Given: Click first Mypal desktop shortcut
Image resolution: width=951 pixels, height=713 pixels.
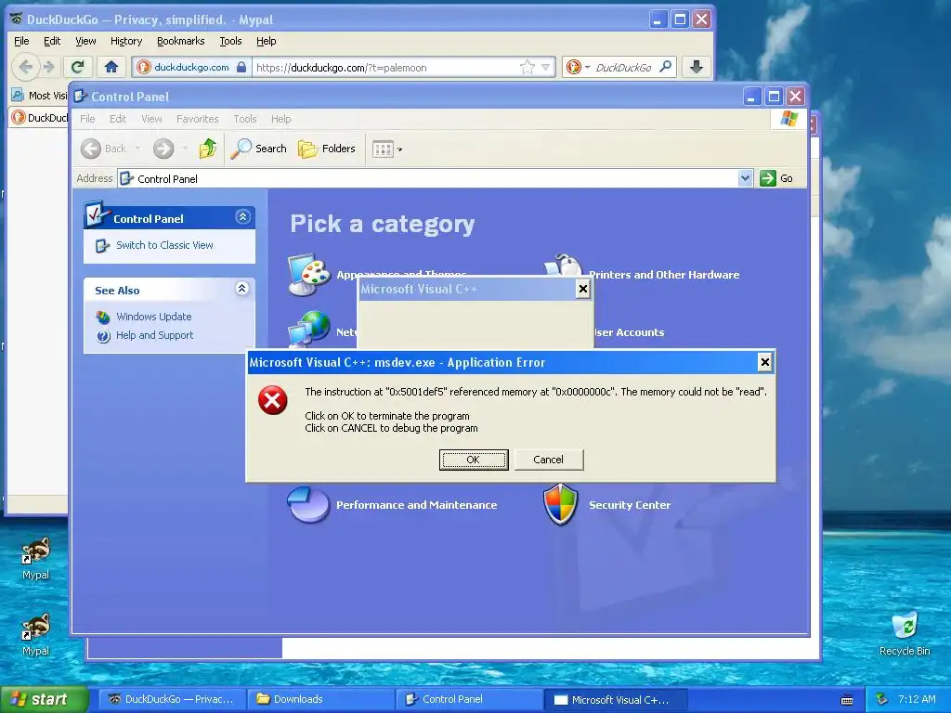Looking at the screenshot, I should click(36, 558).
